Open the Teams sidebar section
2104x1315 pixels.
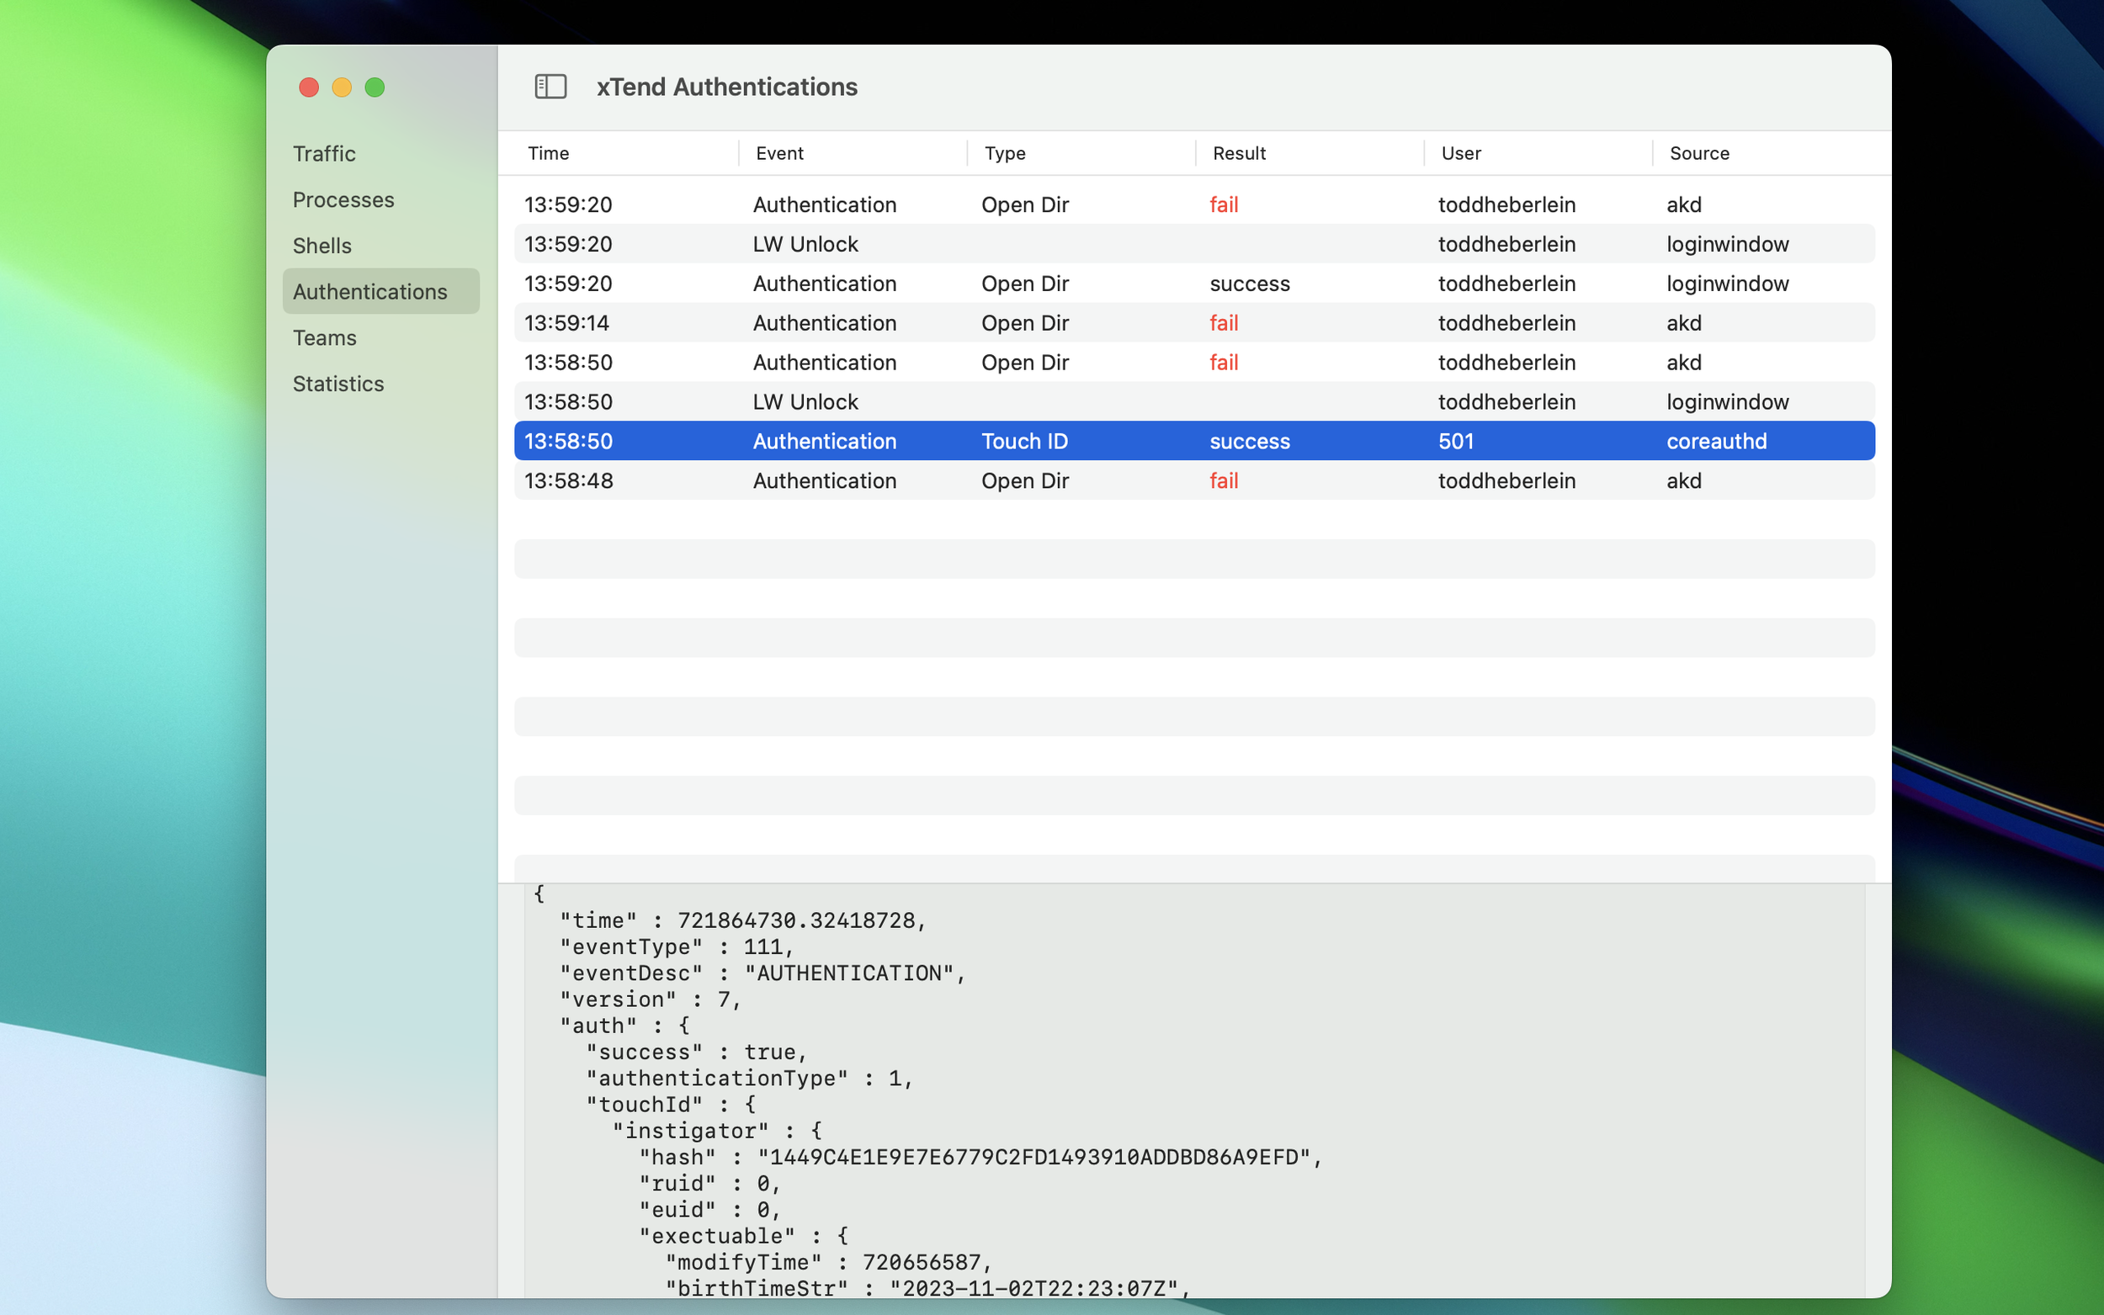pyautogui.click(x=323, y=337)
